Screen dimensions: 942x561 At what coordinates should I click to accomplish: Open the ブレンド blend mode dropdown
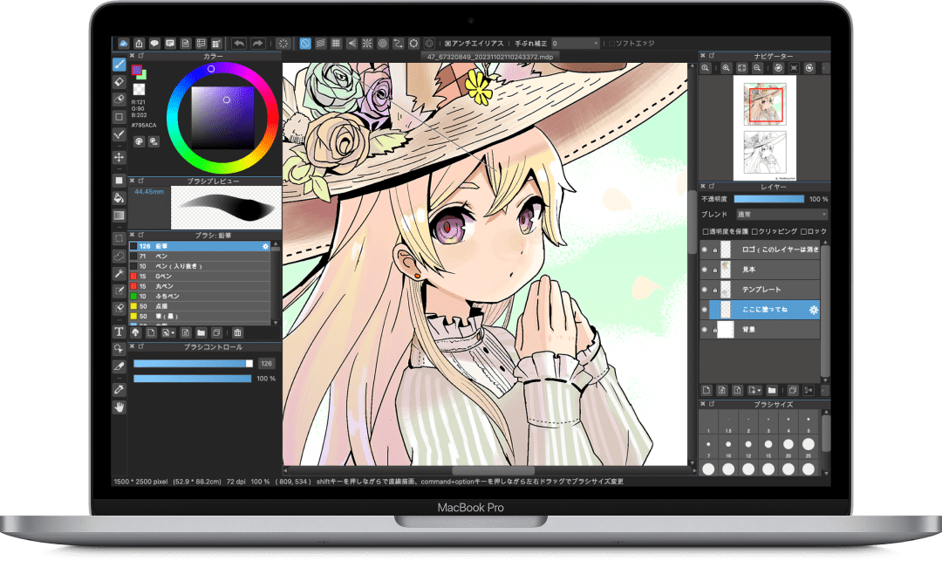(x=781, y=214)
